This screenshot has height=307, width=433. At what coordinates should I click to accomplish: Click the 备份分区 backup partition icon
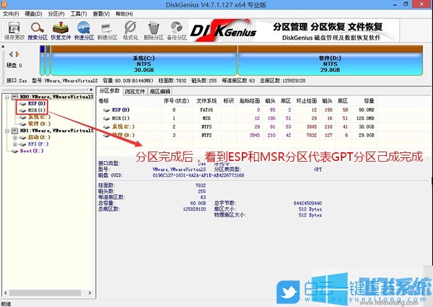click(x=177, y=31)
